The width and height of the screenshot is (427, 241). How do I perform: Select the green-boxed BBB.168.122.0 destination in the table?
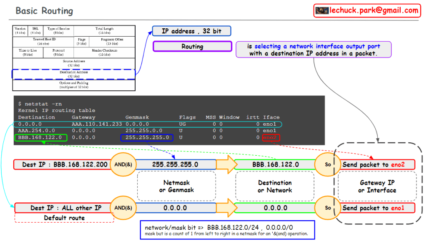click(40, 137)
